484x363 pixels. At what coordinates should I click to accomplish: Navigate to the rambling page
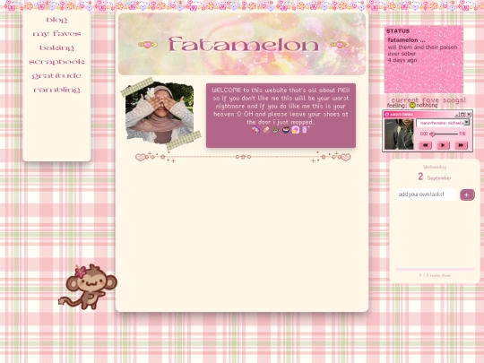coord(56,90)
